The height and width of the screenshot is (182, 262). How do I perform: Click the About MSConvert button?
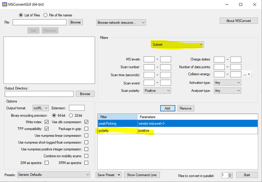[x=239, y=21]
